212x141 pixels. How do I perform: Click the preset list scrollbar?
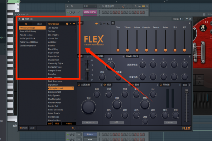(x=75, y=30)
